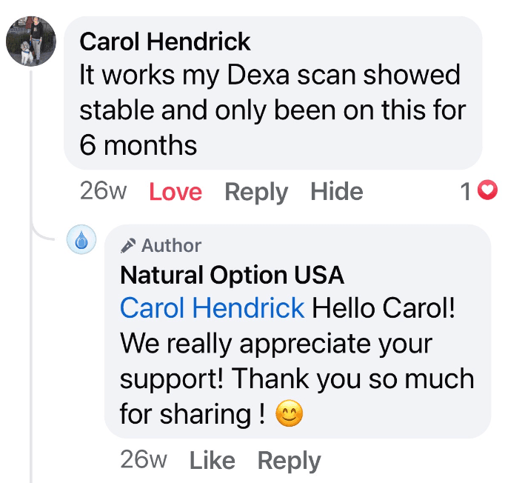Reply to the Natural Option USA comment

pos(289,460)
